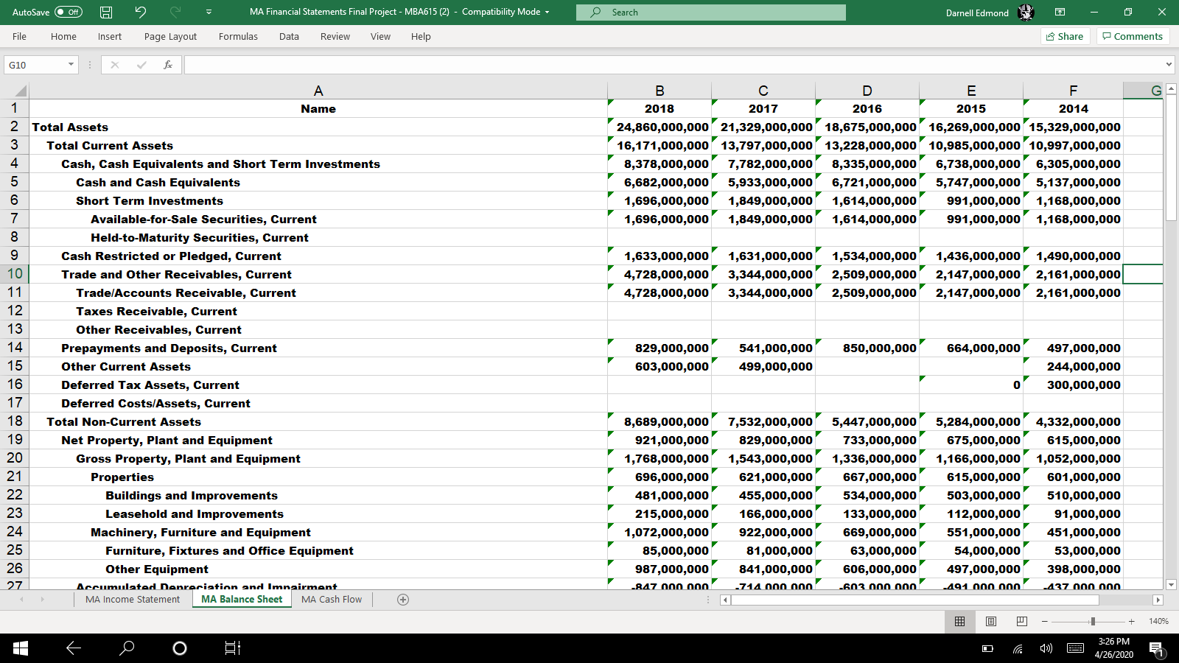Click the 140% zoom level
Image resolution: width=1179 pixels, height=663 pixels.
[x=1158, y=621]
